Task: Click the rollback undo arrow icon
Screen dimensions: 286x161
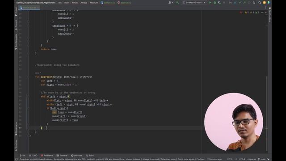Action: [x=254, y=3]
